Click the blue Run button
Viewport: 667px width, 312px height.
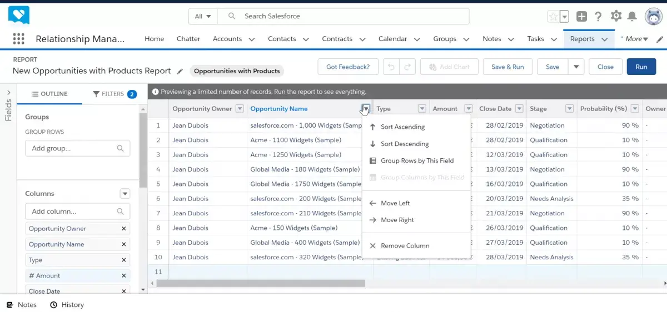(641, 67)
